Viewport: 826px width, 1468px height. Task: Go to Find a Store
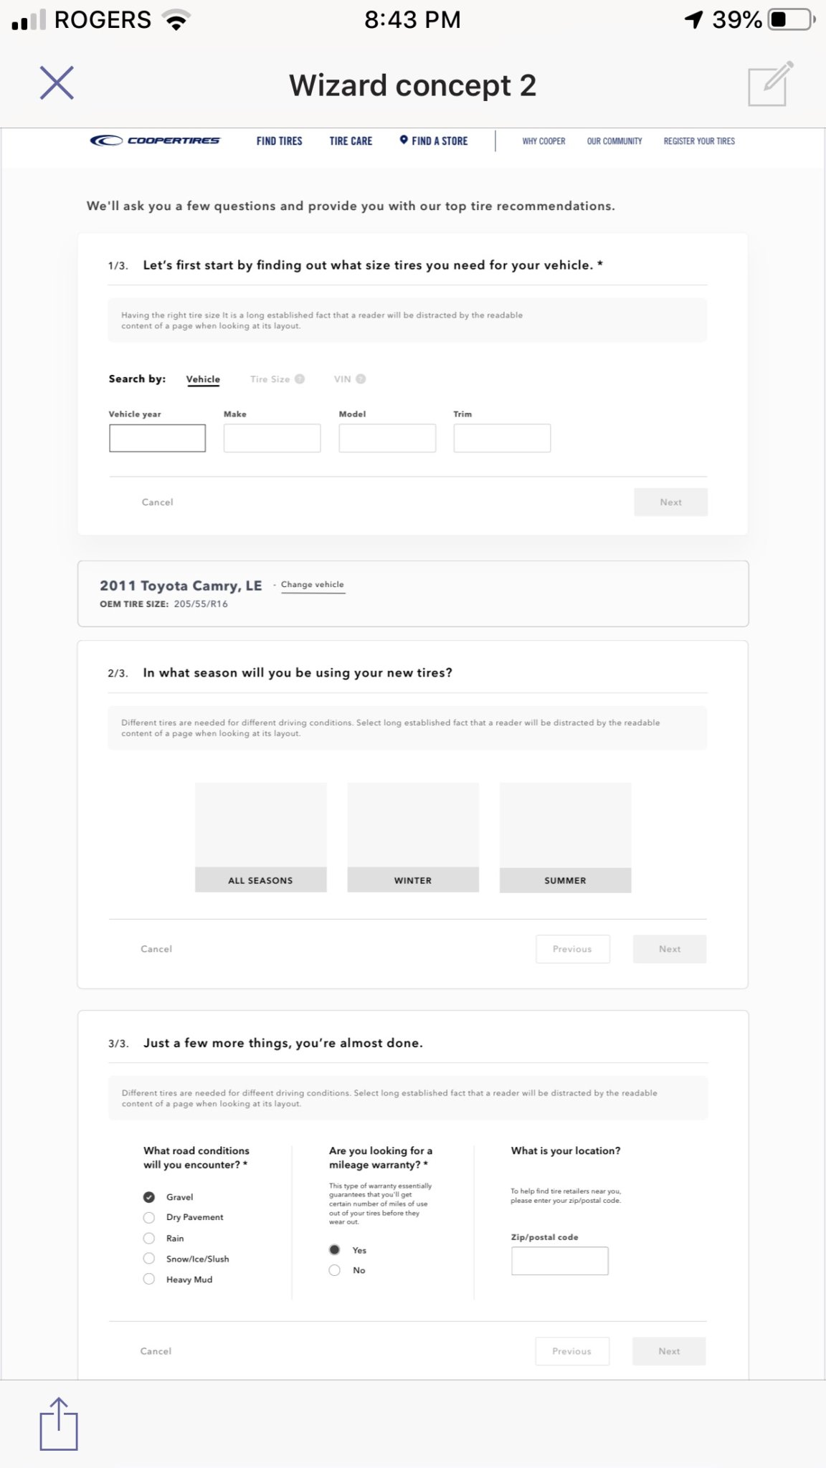pos(434,141)
